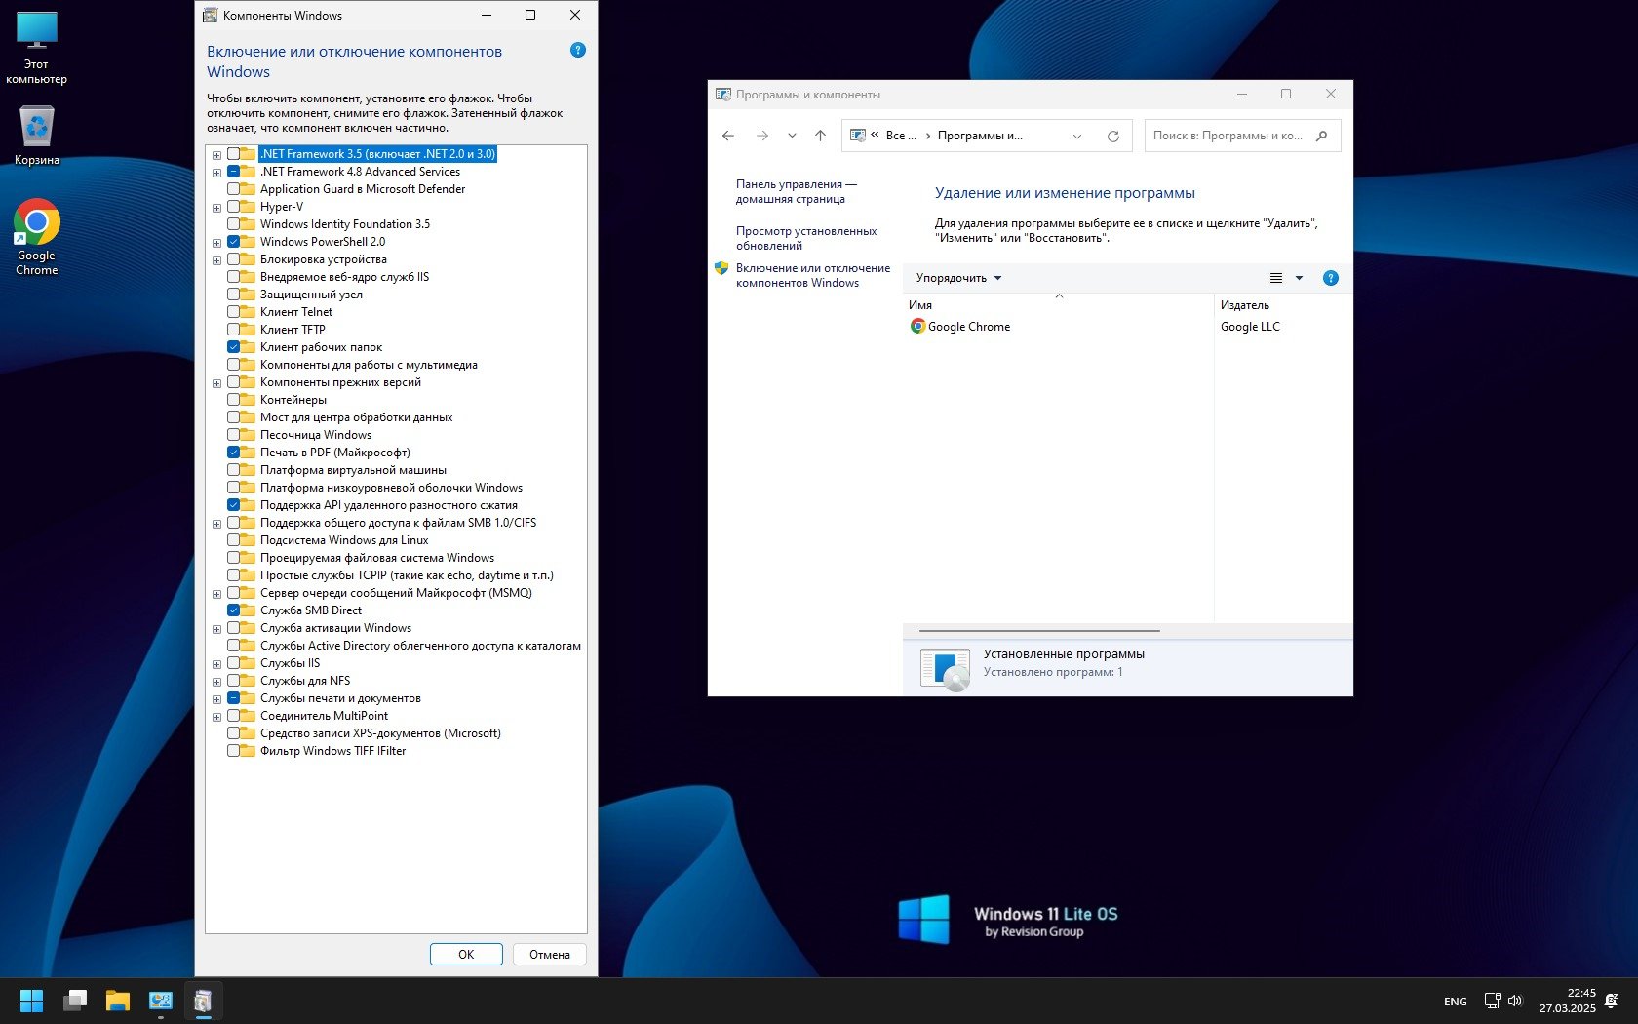
Task: Refresh the Programs and Features list
Action: pos(1112,136)
